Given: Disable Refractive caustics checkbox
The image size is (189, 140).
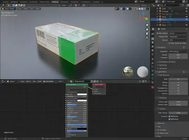Looking at the screenshot, I should pos(169,119).
